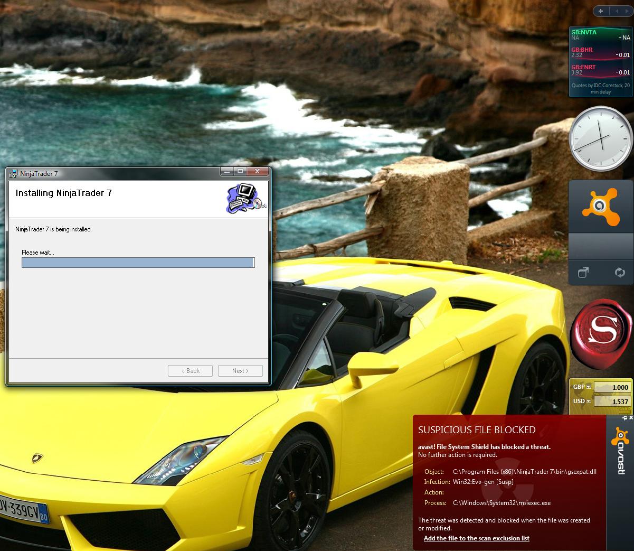Click the analog clock gadget
634x551 pixels.
[x=601, y=139]
